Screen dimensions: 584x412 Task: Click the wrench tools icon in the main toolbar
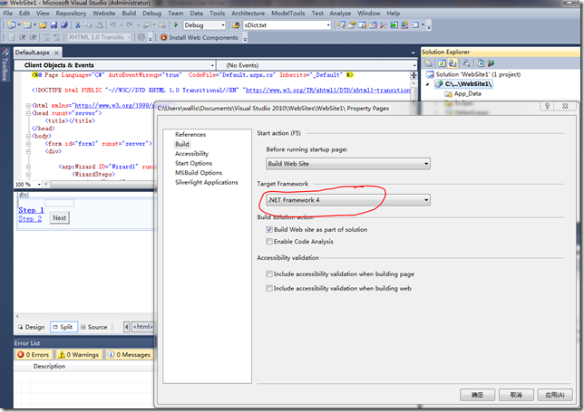(x=384, y=25)
